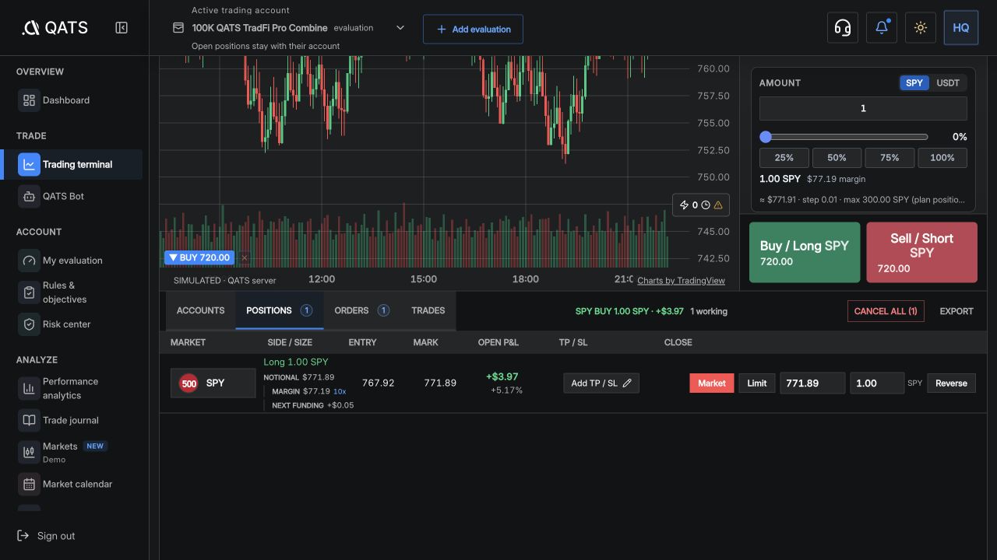Set amount to 75%
Screen dimensions: 997x560
tap(890, 157)
